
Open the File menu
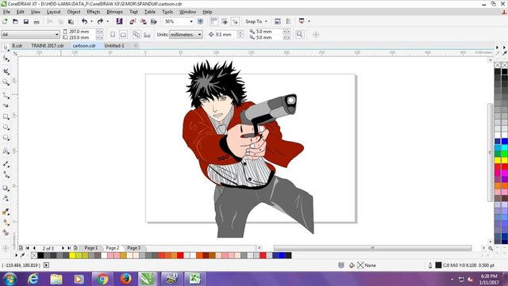pyautogui.click(x=6, y=12)
